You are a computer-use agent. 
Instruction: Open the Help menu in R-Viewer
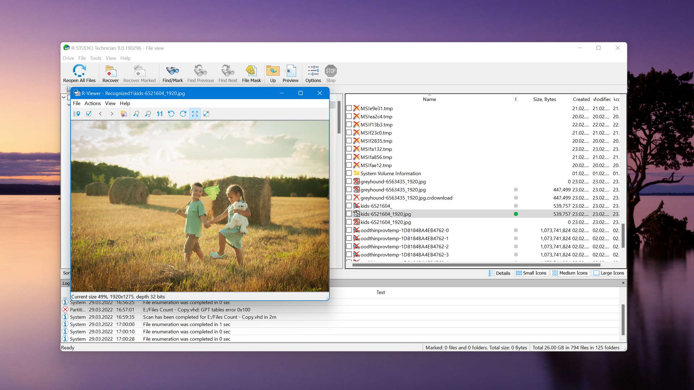tap(125, 103)
